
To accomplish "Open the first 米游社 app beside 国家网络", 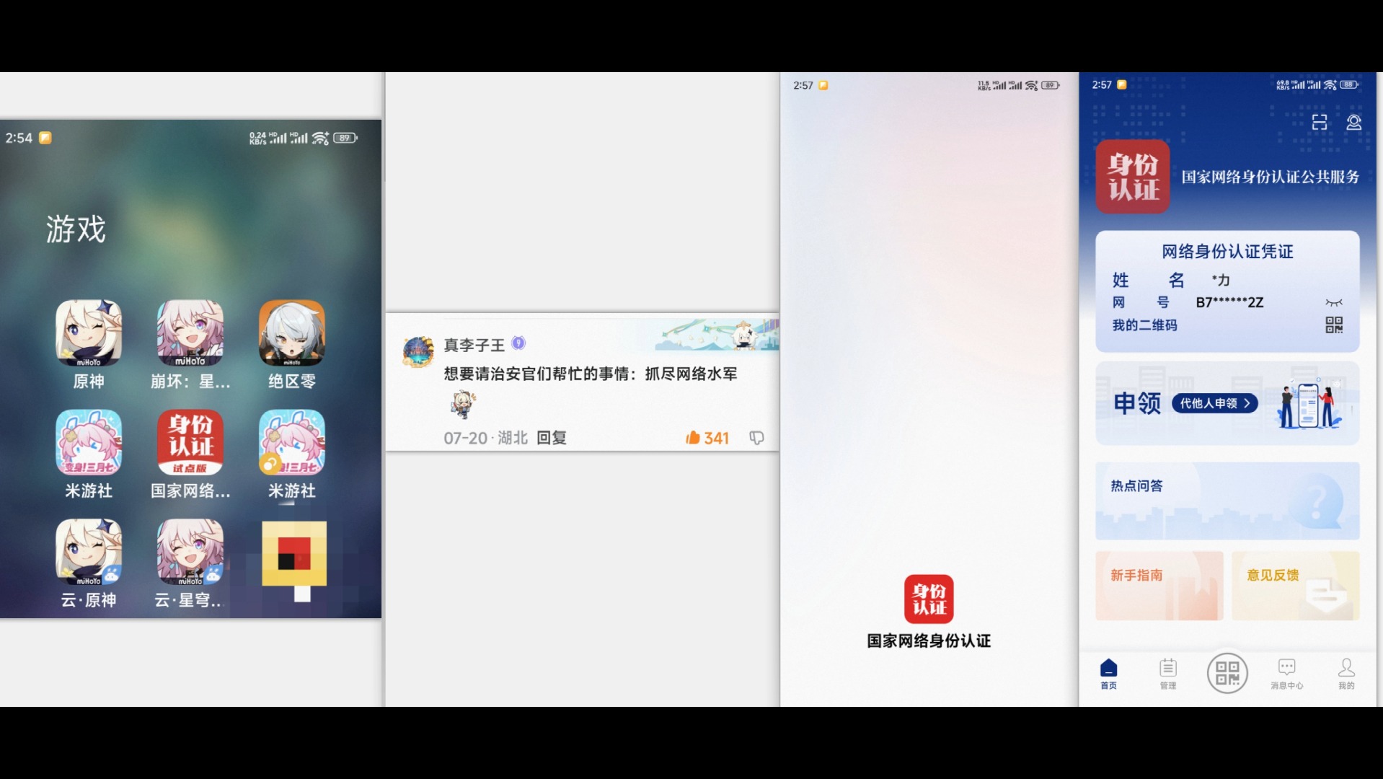I will (x=89, y=442).
